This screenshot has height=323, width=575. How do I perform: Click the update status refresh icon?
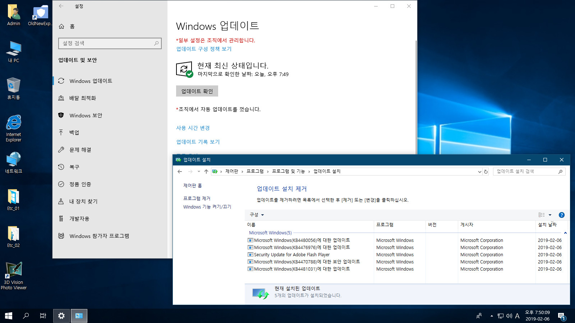(184, 69)
